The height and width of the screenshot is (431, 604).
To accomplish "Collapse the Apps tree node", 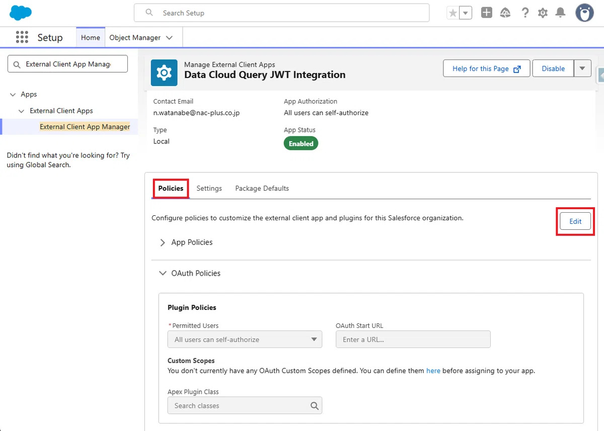I will click(13, 95).
